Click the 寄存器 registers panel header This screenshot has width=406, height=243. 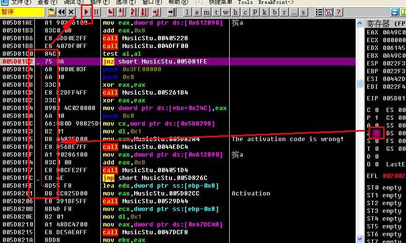[386, 24]
